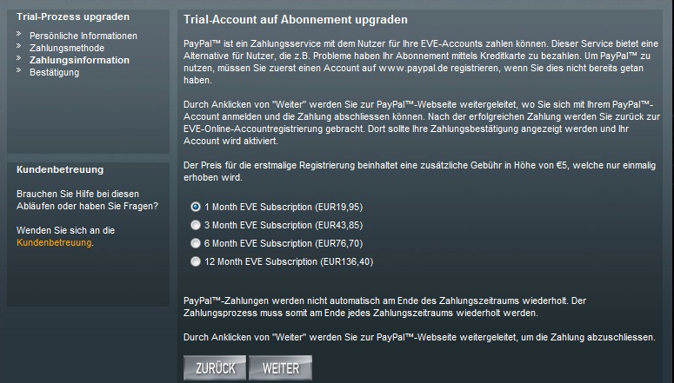
Task: Open the Persönliche Informationen step
Action: click(83, 36)
